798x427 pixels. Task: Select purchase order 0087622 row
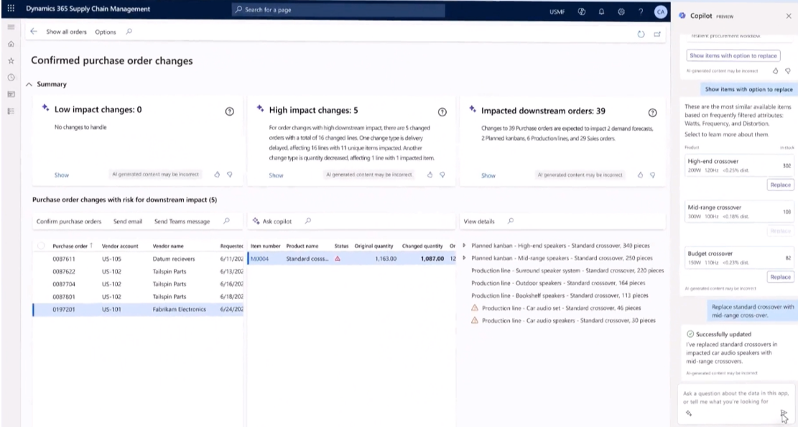(138, 272)
